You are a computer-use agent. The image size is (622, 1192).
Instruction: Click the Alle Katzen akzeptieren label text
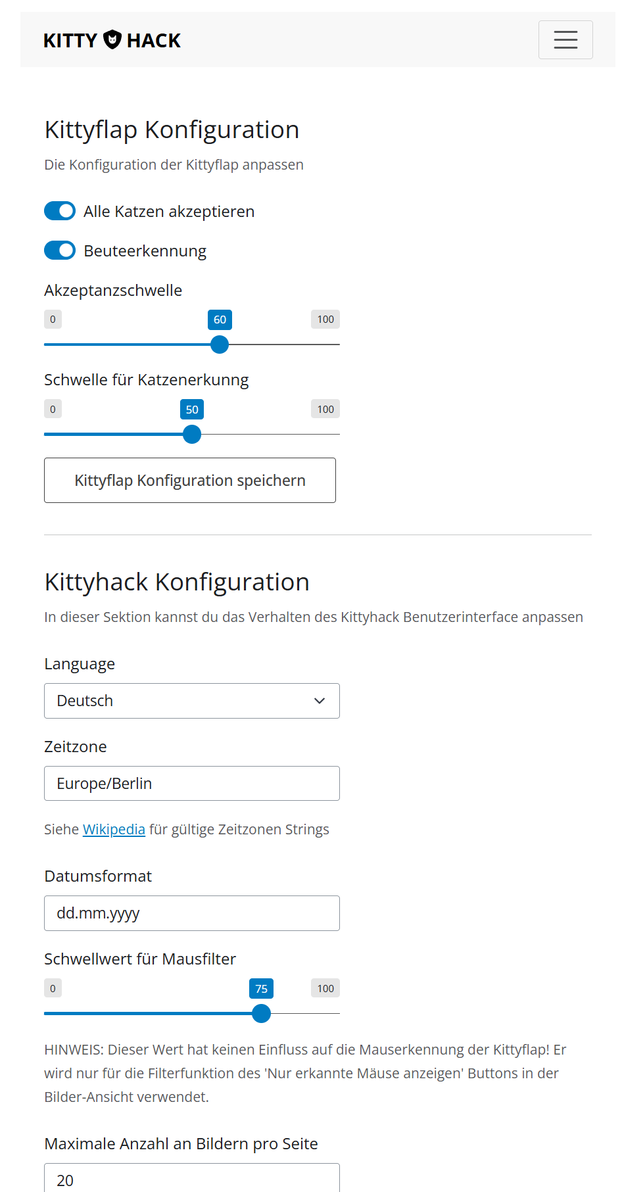coord(169,212)
